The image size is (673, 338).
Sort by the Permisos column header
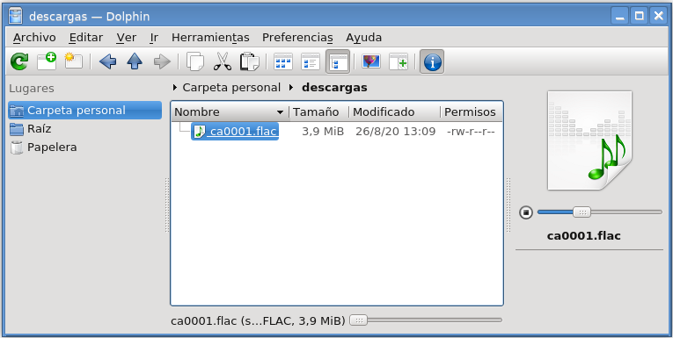tap(472, 112)
